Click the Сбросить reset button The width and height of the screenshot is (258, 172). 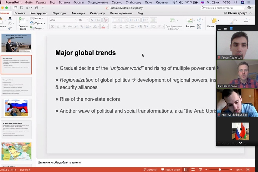click(x=39, y=23)
